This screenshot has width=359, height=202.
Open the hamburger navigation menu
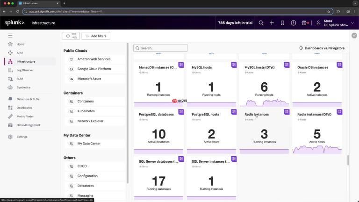point(10,36)
